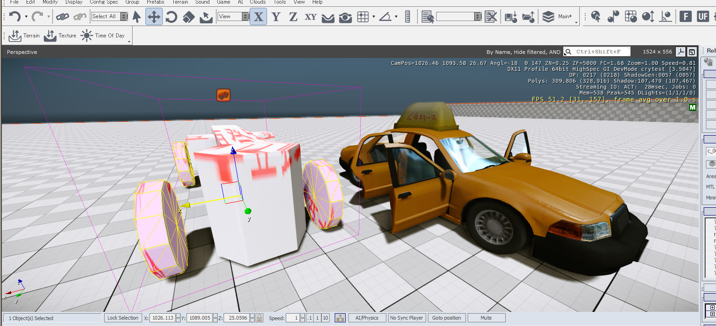Lock movement to the Z axis

pos(293,17)
